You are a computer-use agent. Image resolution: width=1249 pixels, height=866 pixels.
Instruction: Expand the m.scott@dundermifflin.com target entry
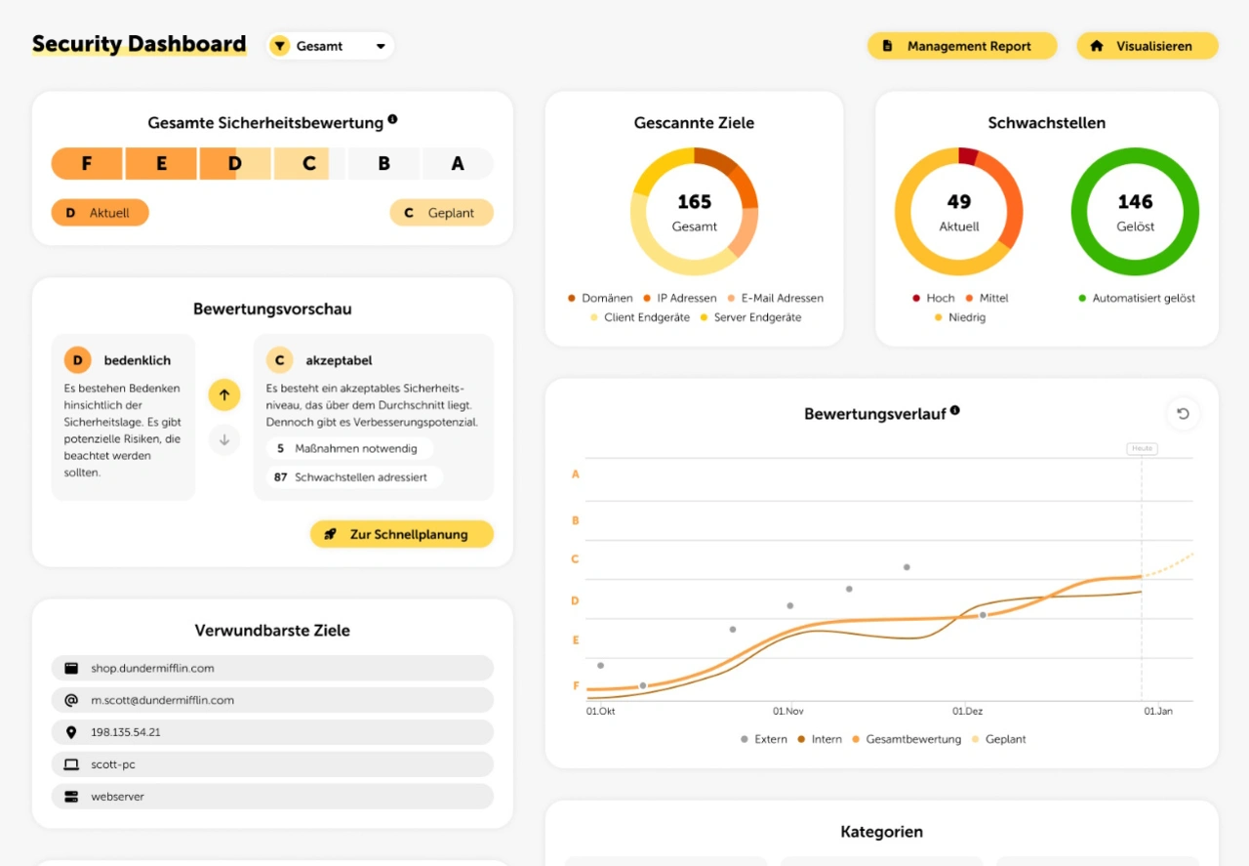[272, 700]
